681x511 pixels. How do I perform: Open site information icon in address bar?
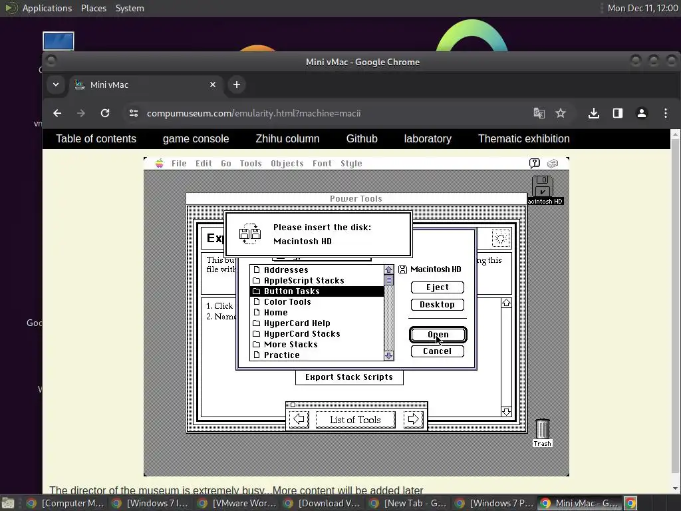133,113
